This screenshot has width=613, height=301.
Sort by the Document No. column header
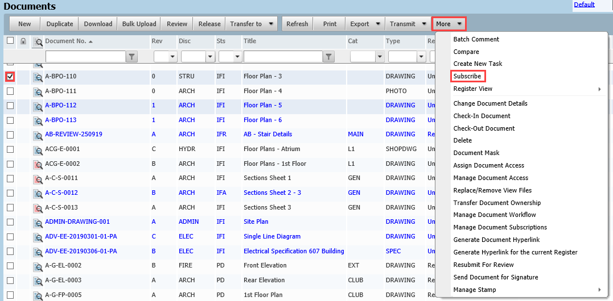pos(65,41)
